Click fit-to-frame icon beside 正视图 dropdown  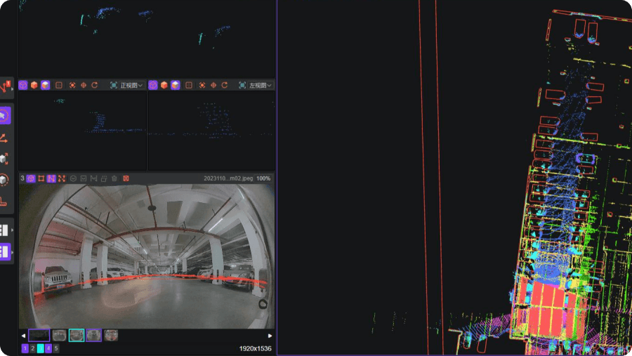click(114, 85)
